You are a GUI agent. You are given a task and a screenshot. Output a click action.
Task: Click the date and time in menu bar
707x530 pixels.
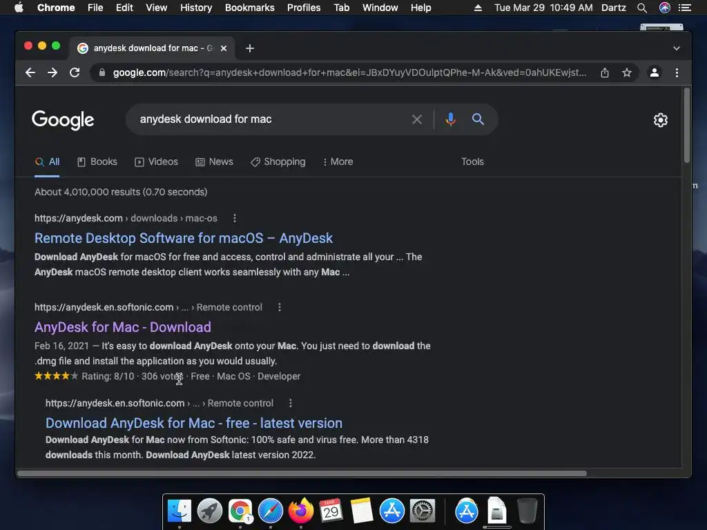click(x=543, y=8)
